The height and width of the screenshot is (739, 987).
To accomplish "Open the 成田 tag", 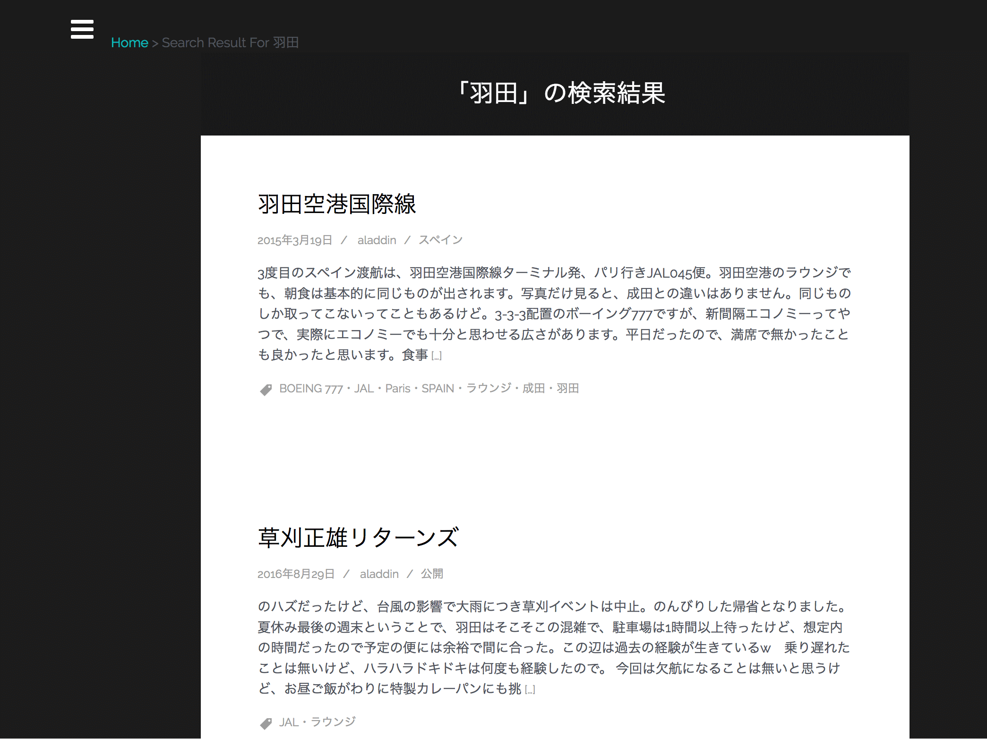I will tap(533, 389).
